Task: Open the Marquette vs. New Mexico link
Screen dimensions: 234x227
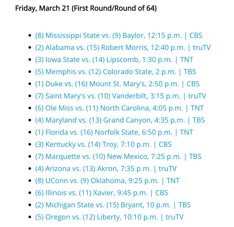Action: 118,157
